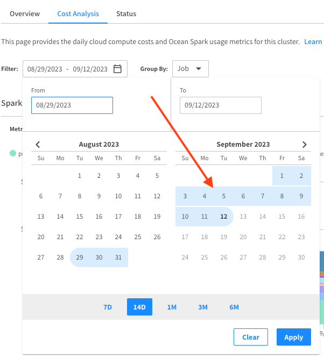
Task: Select August 15 in the calendar
Action: coord(80,217)
